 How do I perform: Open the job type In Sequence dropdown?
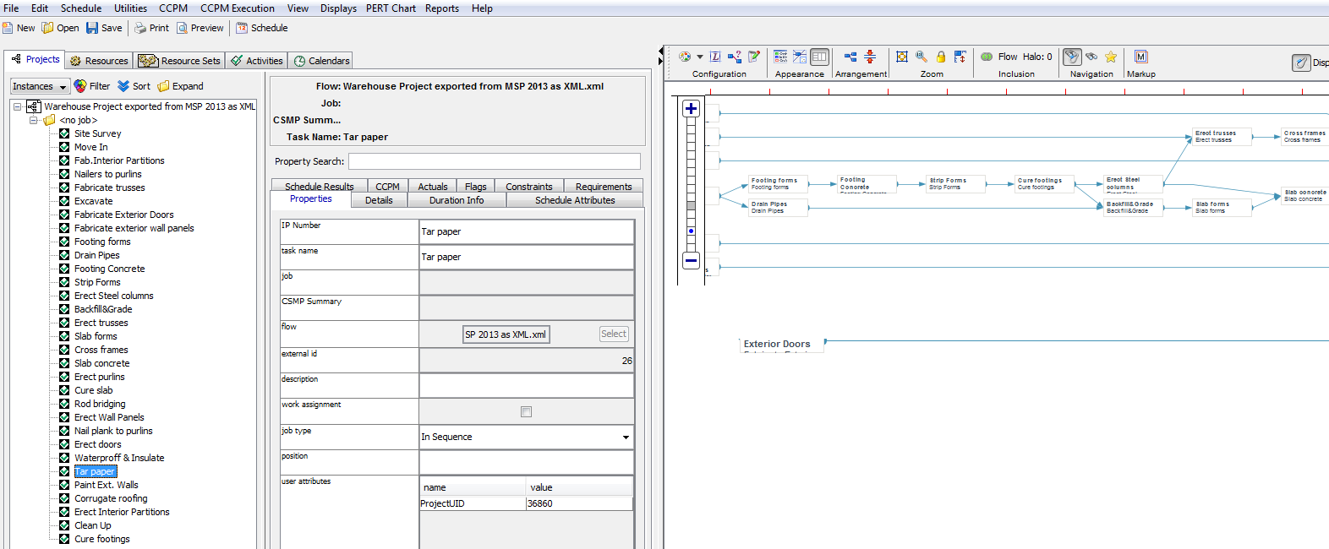tap(625, 437)
